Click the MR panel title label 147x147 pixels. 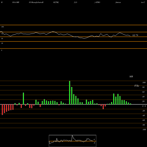point(131,76)
